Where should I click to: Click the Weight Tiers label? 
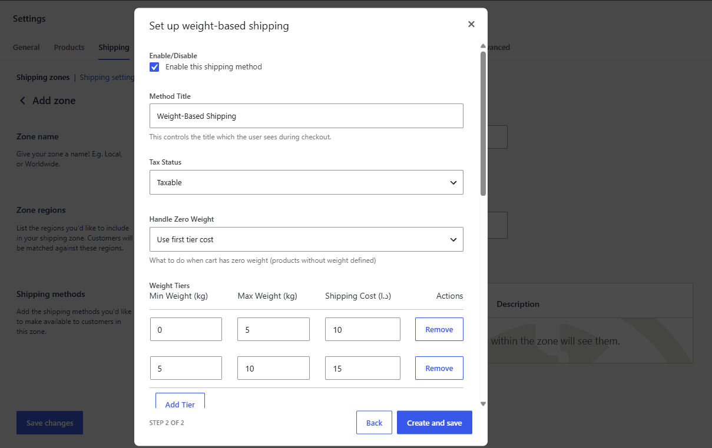(x=170, y=286)
